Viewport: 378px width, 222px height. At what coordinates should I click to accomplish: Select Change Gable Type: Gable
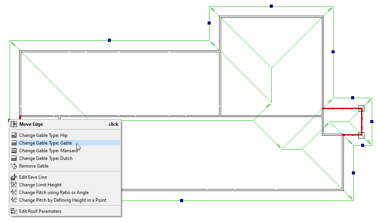point(45,143)
